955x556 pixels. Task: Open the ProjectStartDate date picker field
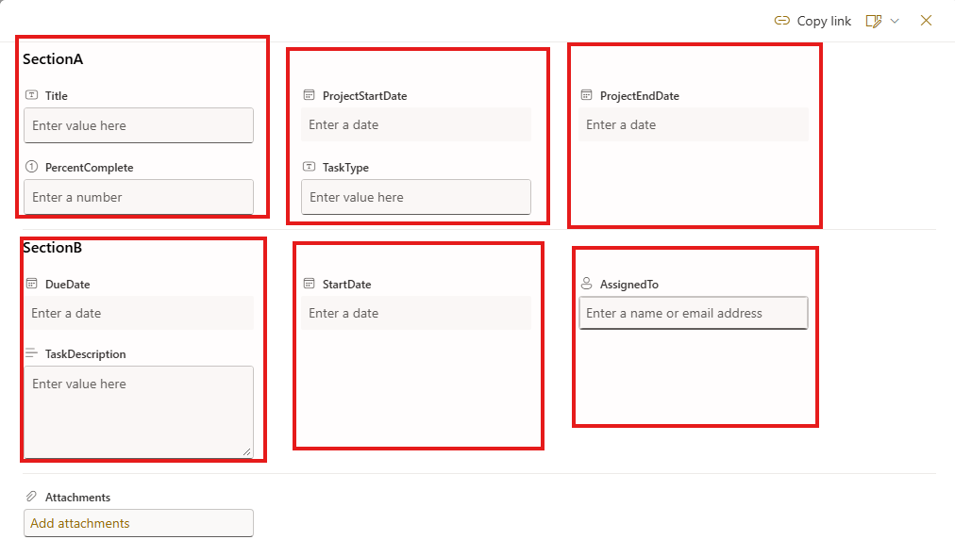click(x=416, y=124)
